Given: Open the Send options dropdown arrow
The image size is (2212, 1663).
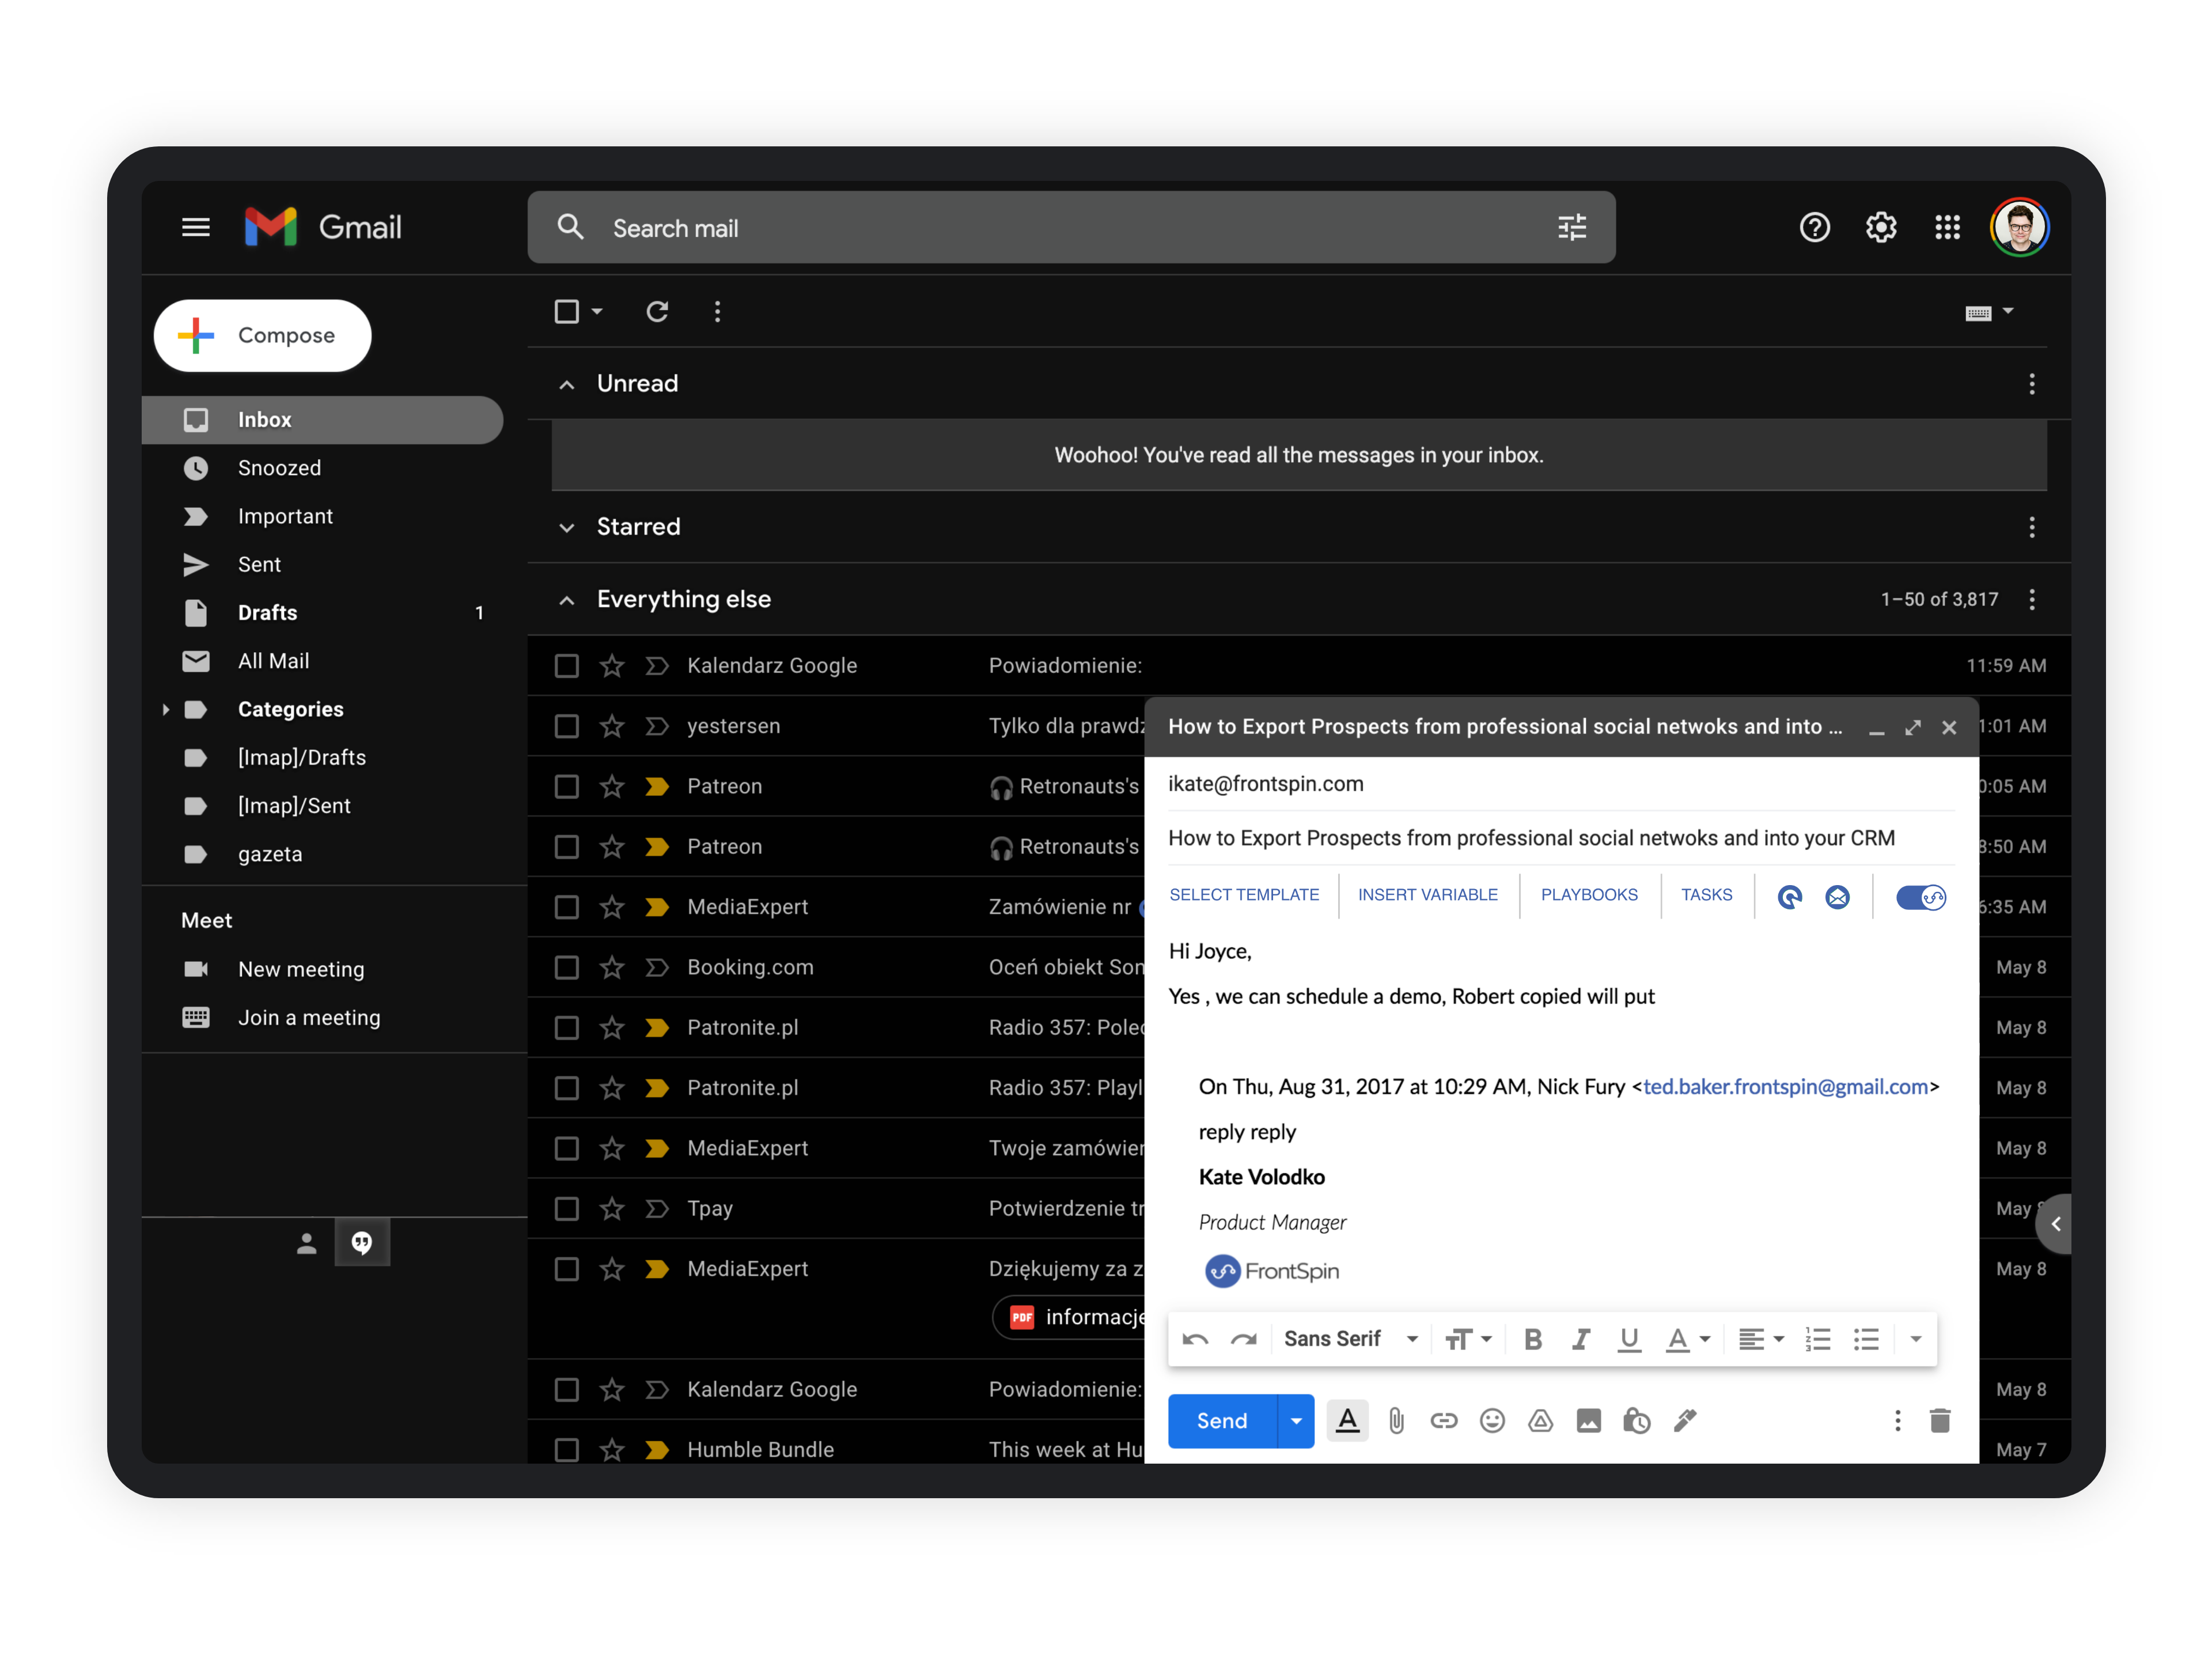Looking at the screenshot, I should coord(1296,1421).
